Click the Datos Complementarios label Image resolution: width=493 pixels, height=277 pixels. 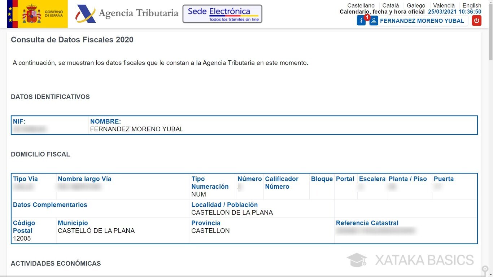50,205
